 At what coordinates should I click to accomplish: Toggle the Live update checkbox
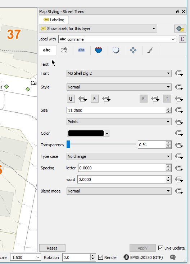pyautogui.click(x=160, y=248)
